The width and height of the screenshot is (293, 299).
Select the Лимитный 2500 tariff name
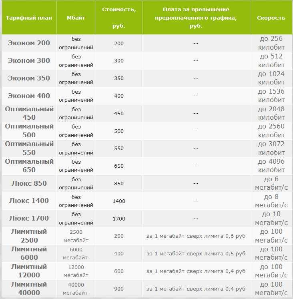point(29,236)
